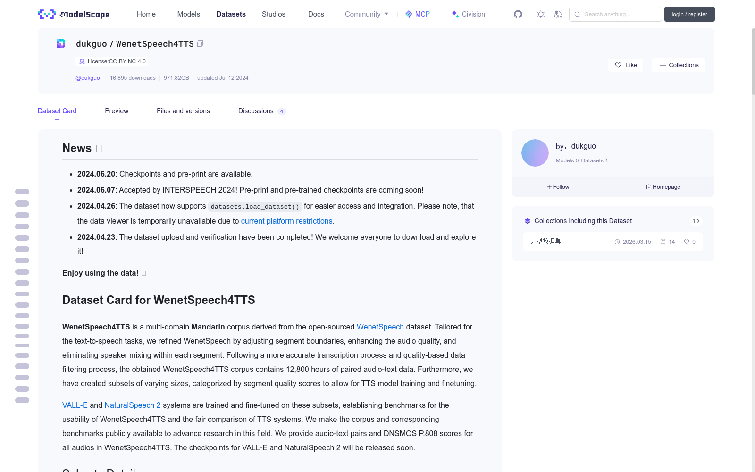Click the login / register button
The width and height of the screenshot is (755, 472).
pos(689,14)
